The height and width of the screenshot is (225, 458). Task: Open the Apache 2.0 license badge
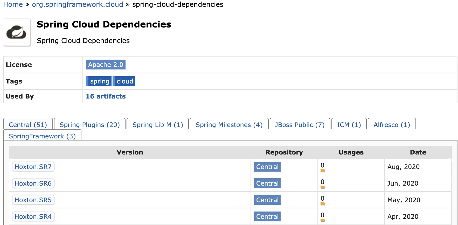(106, 65)
